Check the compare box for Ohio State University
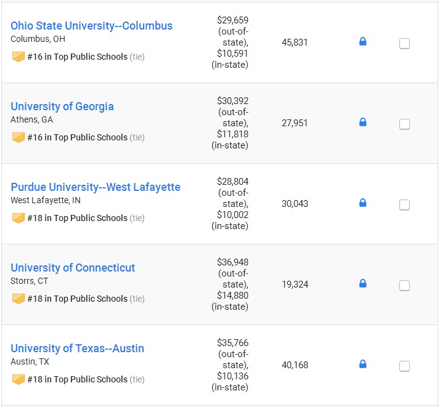440x407 pixels. (x=404, y=44)
